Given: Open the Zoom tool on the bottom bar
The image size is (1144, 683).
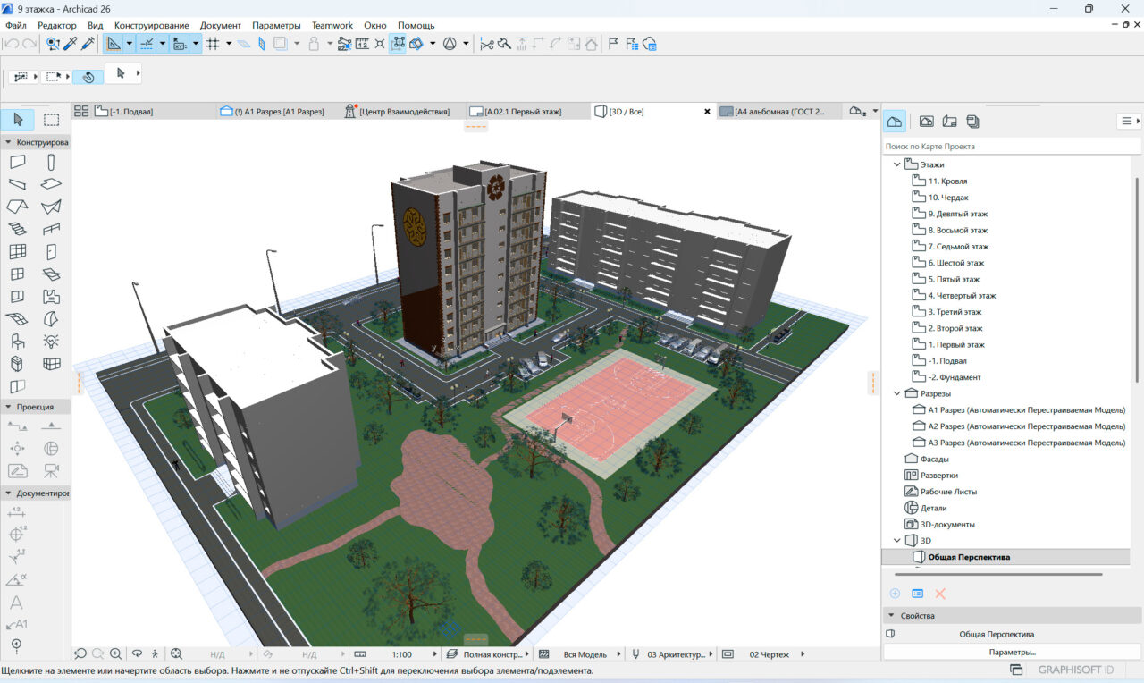Looking at the screenshot, I should click(115, 653).
